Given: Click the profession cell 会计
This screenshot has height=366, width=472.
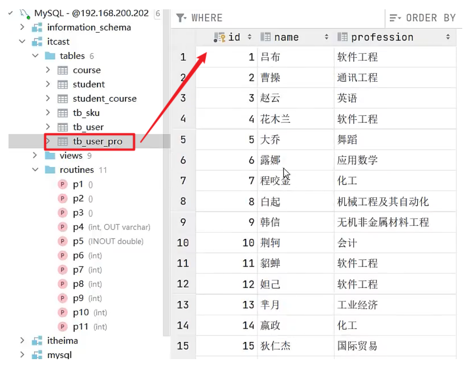Looking at the screenshot, I should pos(395,243).
